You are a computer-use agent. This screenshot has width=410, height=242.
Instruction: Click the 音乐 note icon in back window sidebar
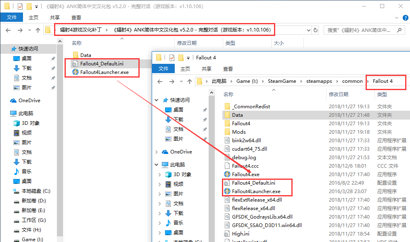[17, 172]
